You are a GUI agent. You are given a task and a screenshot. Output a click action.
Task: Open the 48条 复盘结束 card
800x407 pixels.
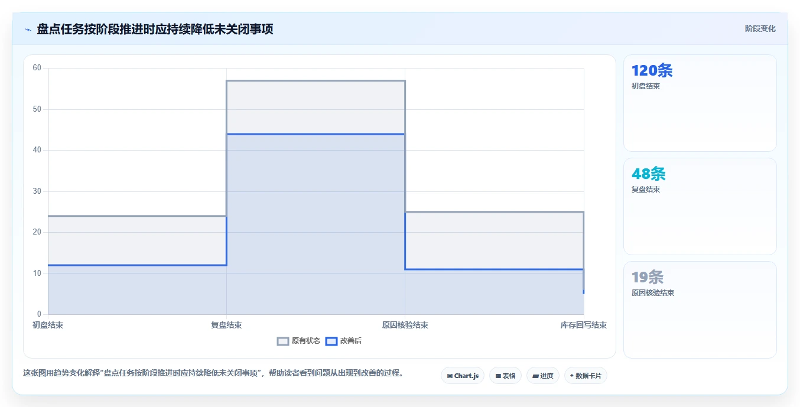[700, 206]
